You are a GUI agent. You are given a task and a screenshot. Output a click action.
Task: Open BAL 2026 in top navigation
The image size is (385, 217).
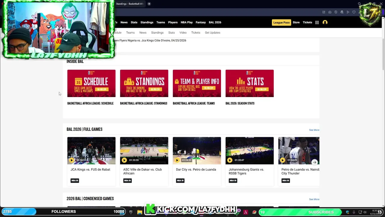pyautogui.click(x=215, y=22)
